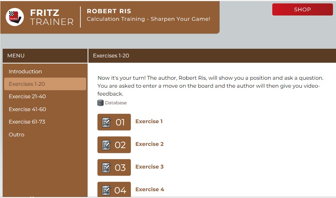Click the Exercise 01 notepad icon

pos(106,122)
